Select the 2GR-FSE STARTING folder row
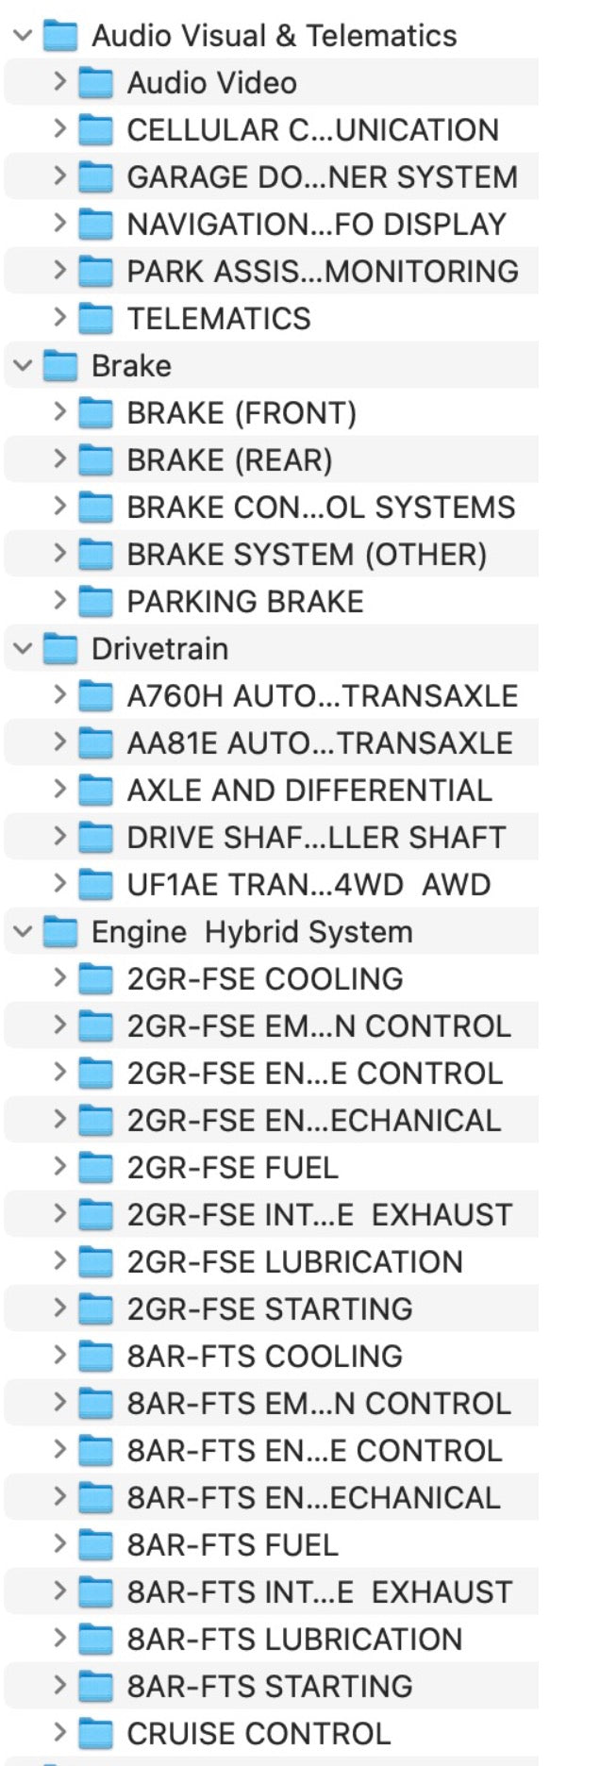The width and height of the screenshot is (600, 1766). (272, 1309)
